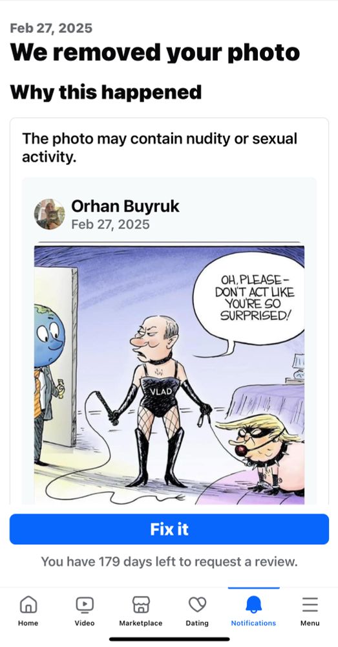Tap the home indicator bar at bottom
338x647 pixels.
point(169,639)
